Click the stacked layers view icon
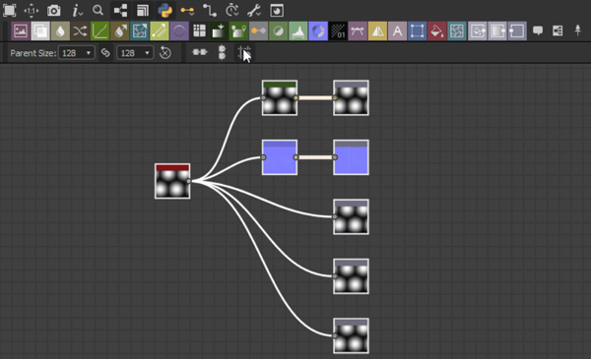 (x=143, y=11)
